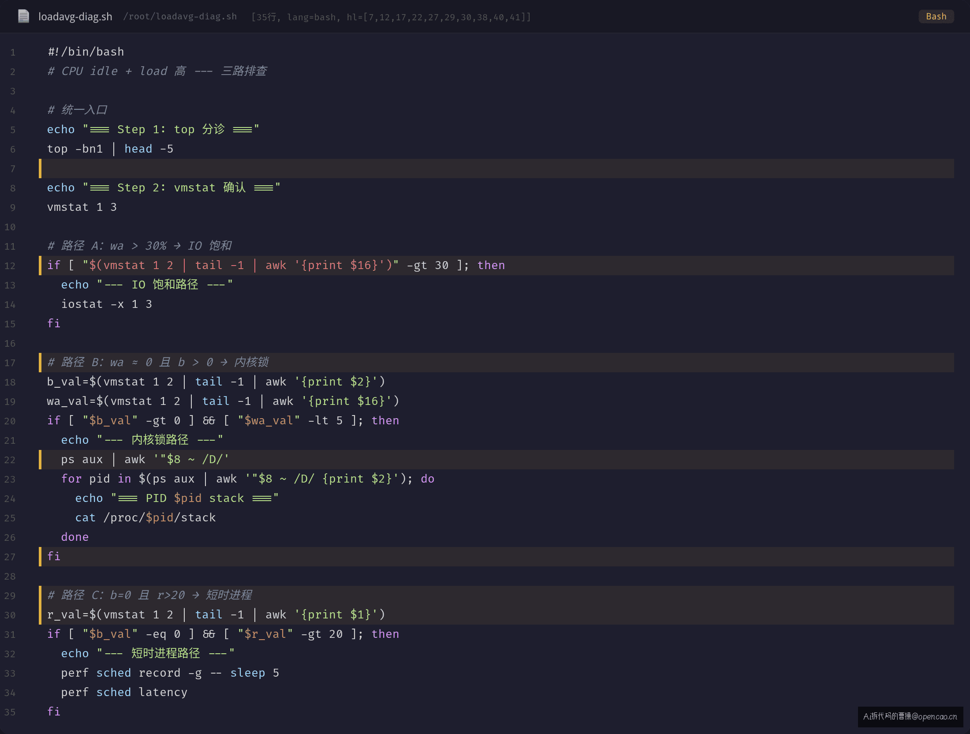
Task: Click line number 35 in the gutter
Action: click(x=10, y=712)
